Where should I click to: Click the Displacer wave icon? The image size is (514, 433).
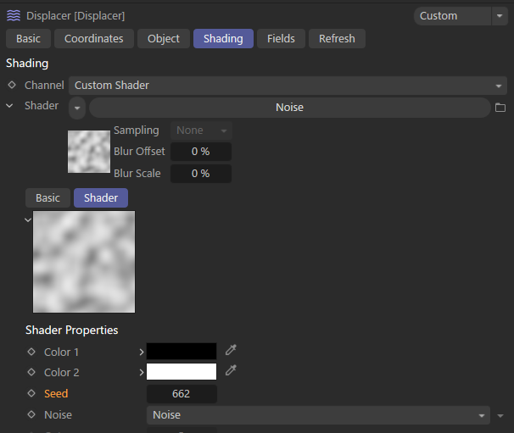click(x=13, y=16)
